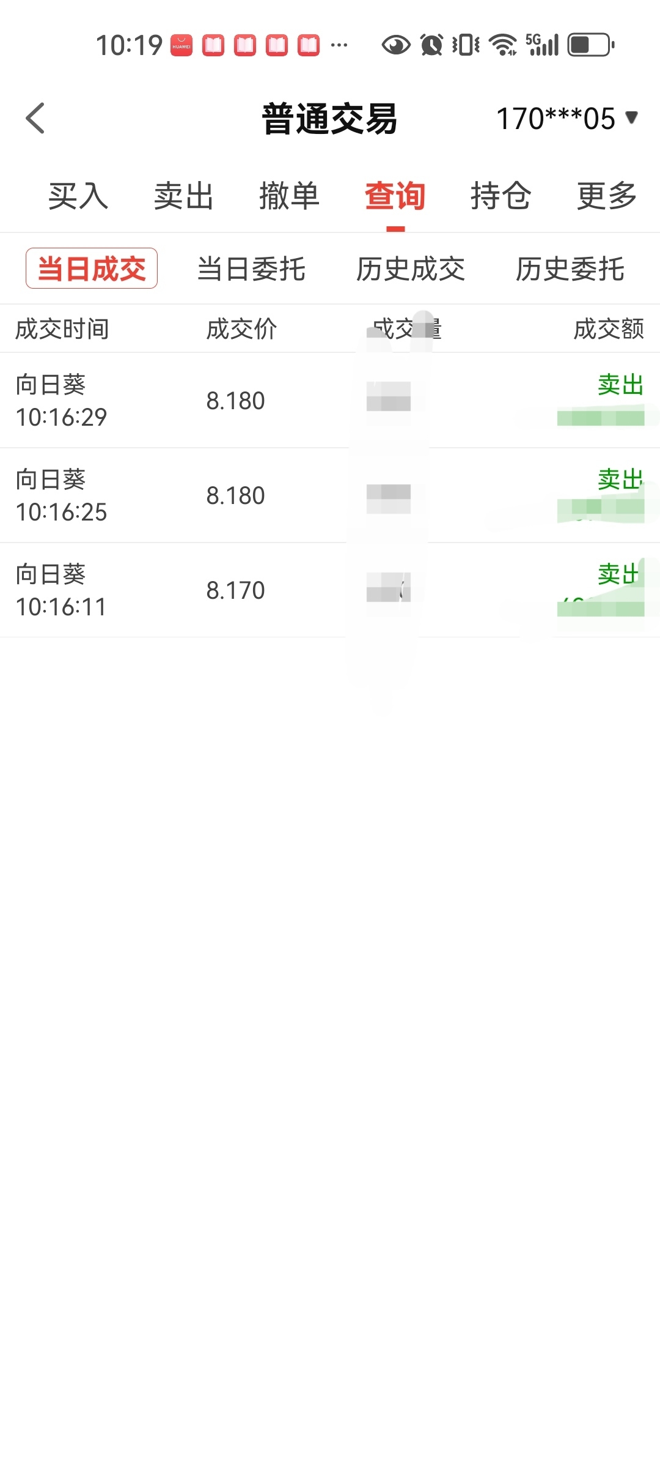
Task: Tap the eye comfort status icon
Action: click(396, 45)
